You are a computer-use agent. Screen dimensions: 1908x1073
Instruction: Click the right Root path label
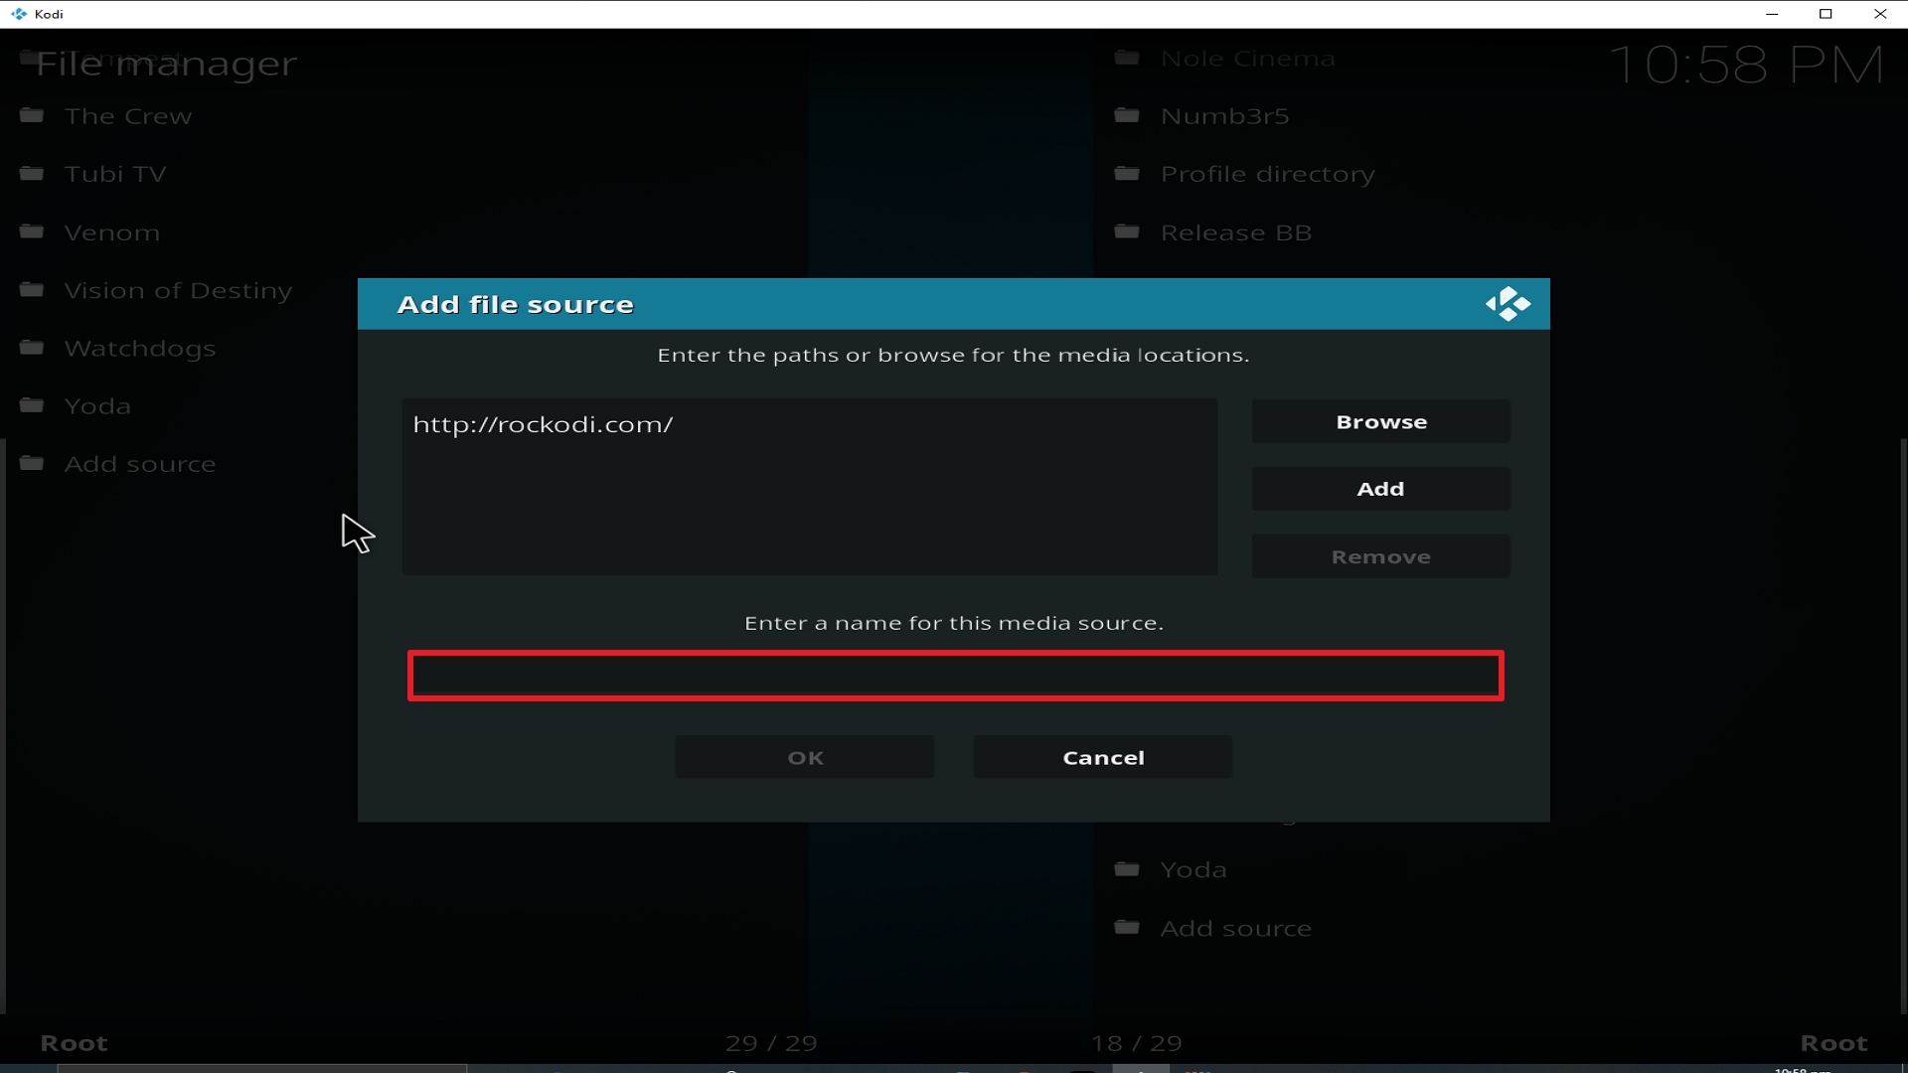coord(1834,1043)
